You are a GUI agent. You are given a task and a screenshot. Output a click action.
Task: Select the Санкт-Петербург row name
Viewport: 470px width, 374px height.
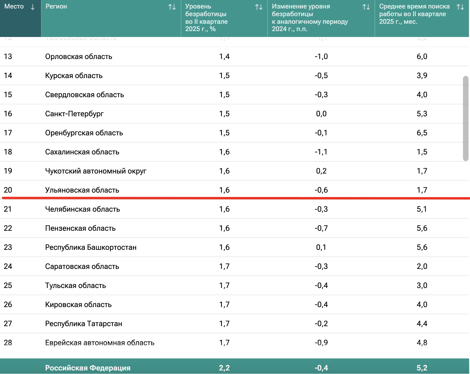coord(74,114)
